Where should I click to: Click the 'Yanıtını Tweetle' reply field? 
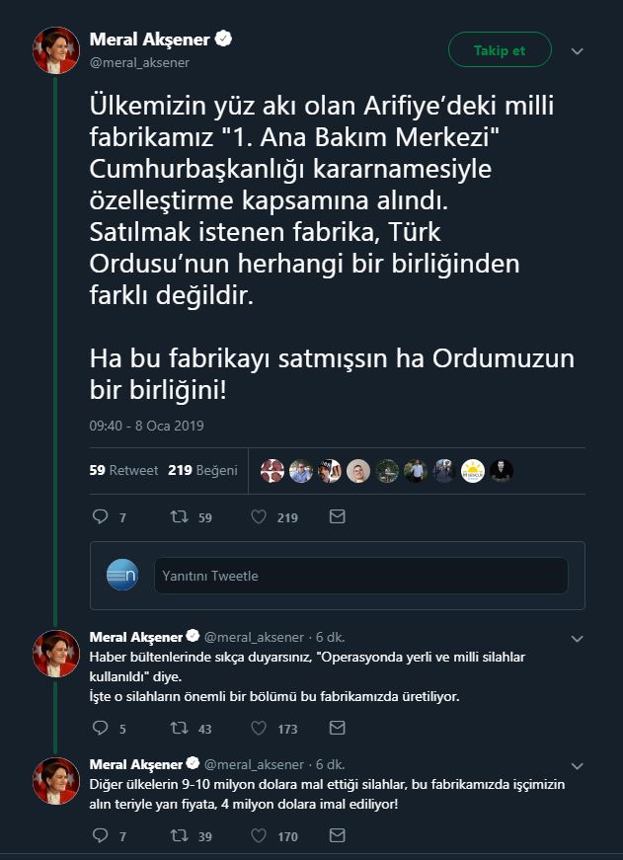(360, 576)
